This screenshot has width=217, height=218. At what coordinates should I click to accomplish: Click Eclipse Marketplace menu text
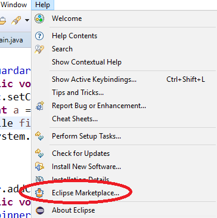tap(85, 193)
